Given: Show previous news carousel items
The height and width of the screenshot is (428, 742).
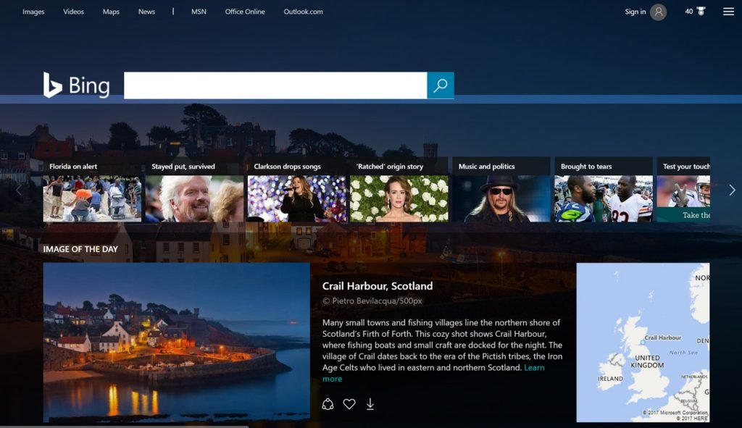Looking at the screenshot, I should click(x=19, y=190).
